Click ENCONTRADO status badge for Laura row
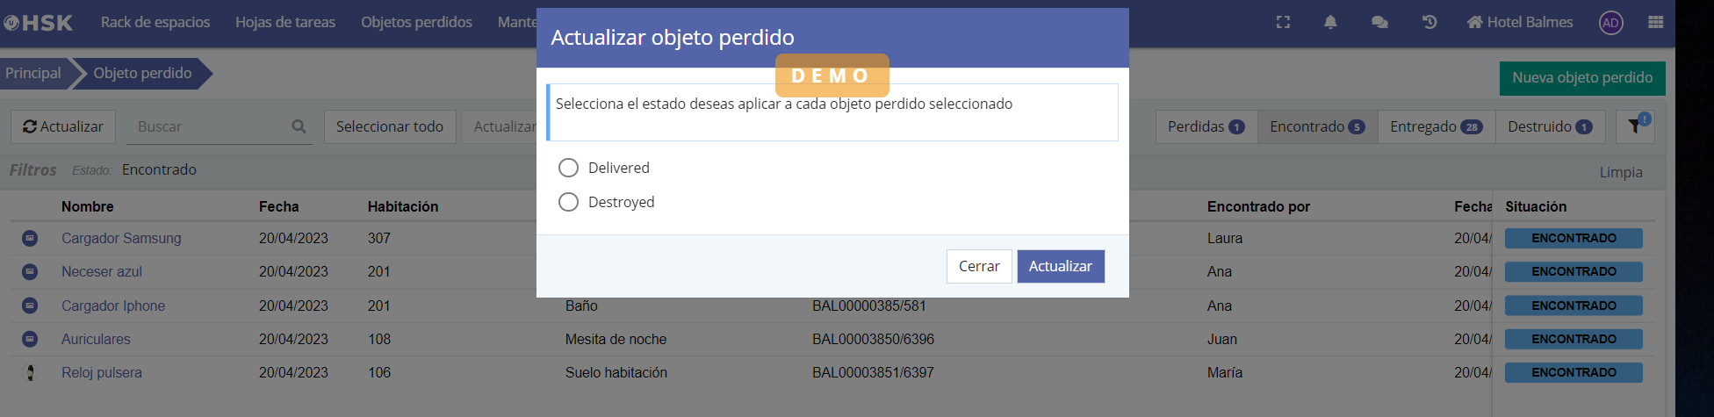 pyautogui.click(x=1574, y=238)
